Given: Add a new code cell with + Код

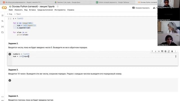Looking at the screenshot, I should [10, 14].
